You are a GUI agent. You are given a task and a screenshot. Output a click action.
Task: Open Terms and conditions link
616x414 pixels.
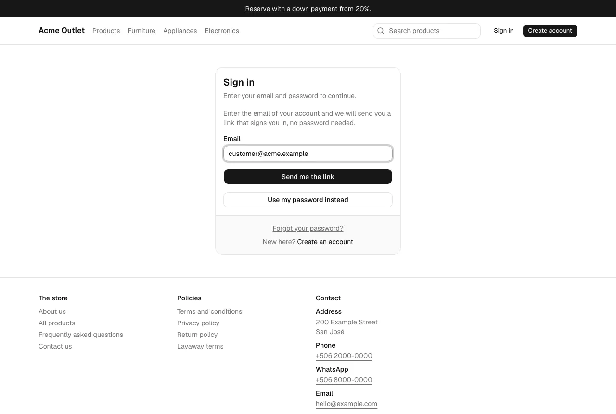coord(209,311)
